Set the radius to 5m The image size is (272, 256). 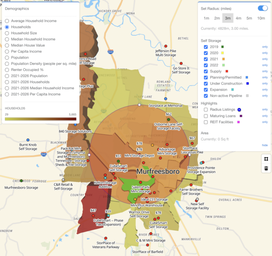coord(249,18)
